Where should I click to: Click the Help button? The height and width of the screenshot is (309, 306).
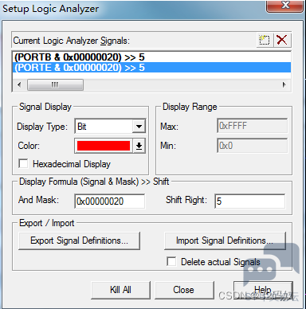[x=263, y=290]
